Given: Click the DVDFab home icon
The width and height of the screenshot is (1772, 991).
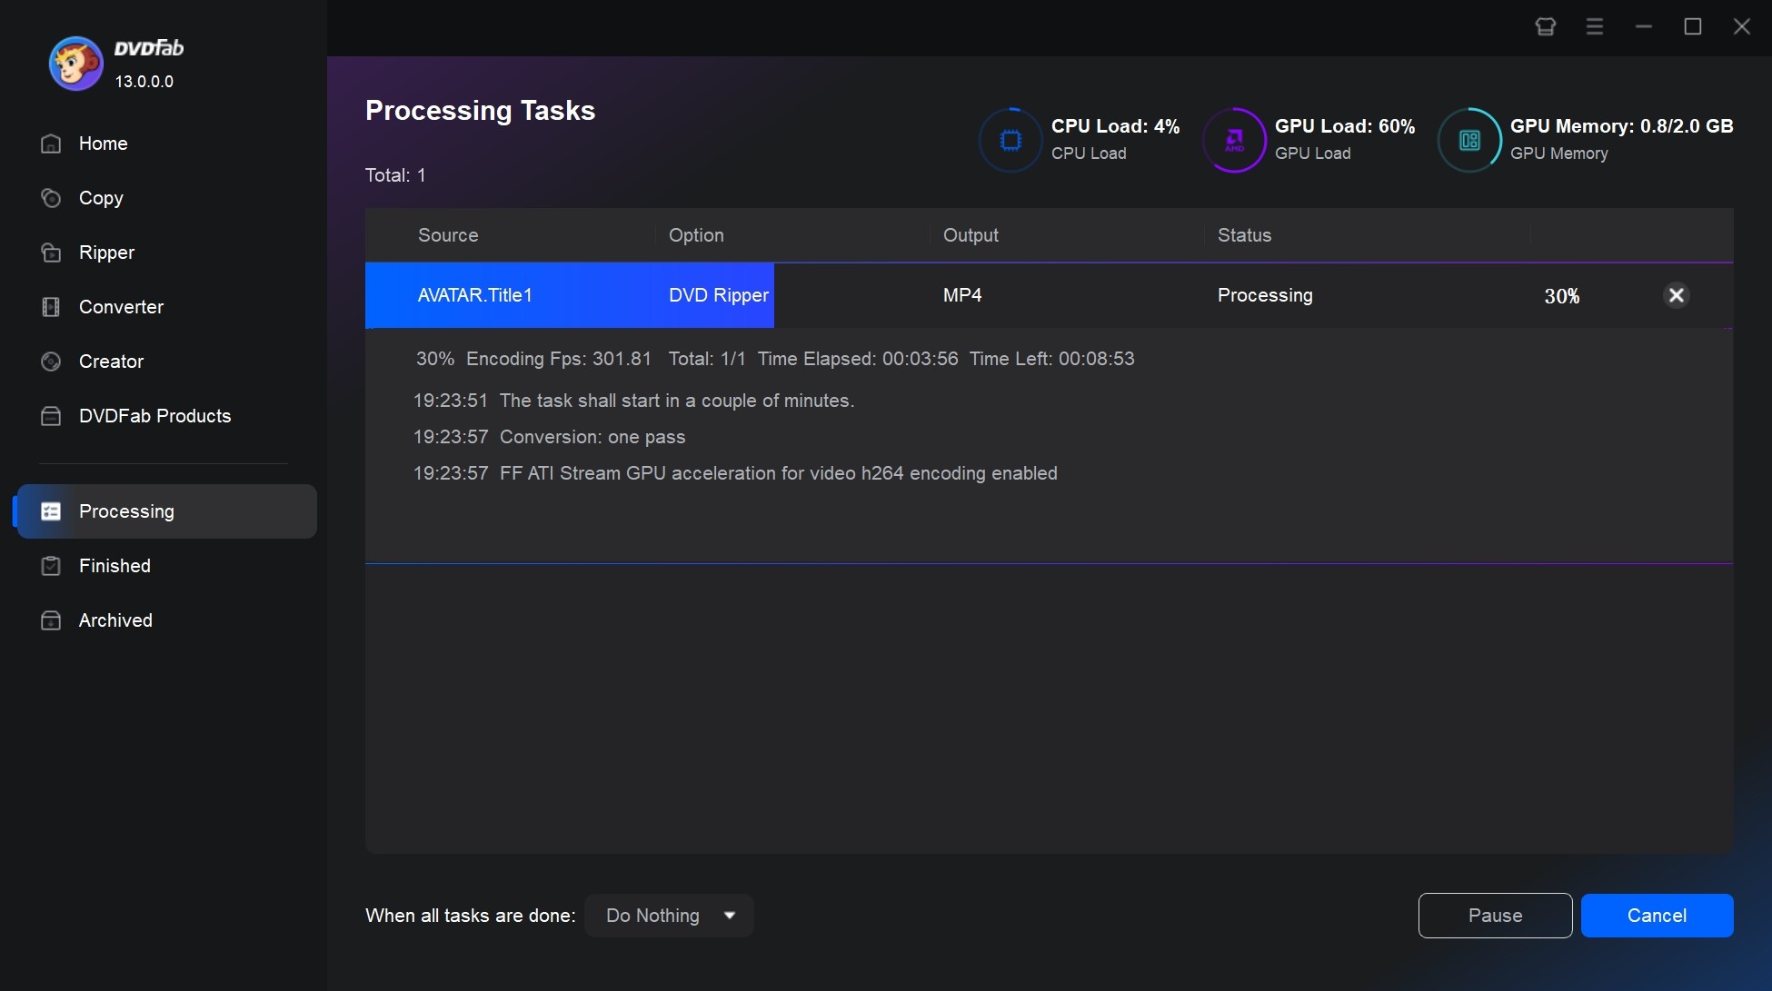Looking at the screenshot, I should [x=50, y=143].
